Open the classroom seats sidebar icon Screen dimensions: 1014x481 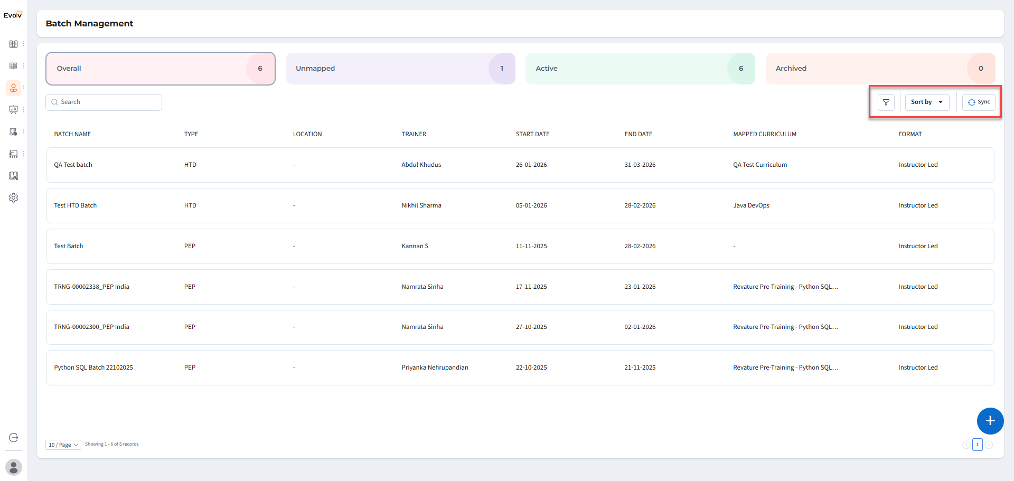pos(14,154)
